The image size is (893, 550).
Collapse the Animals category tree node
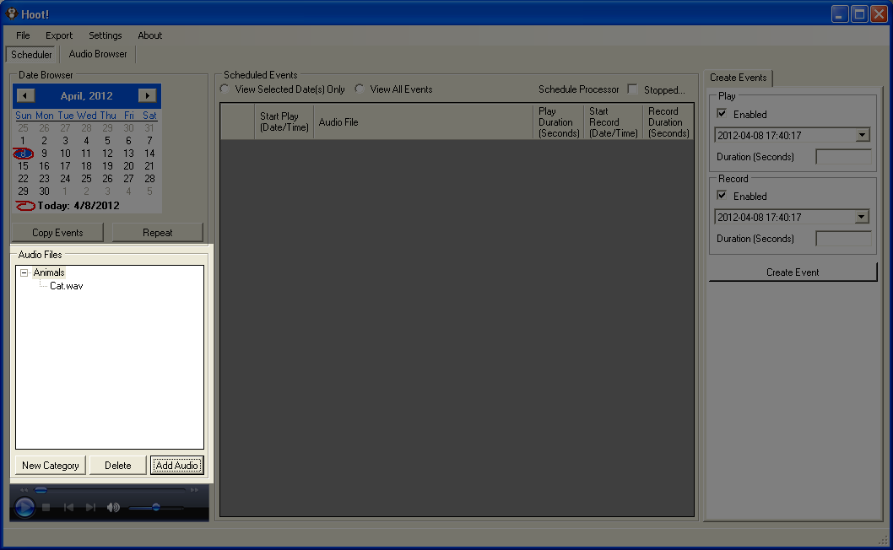[24, 272]
